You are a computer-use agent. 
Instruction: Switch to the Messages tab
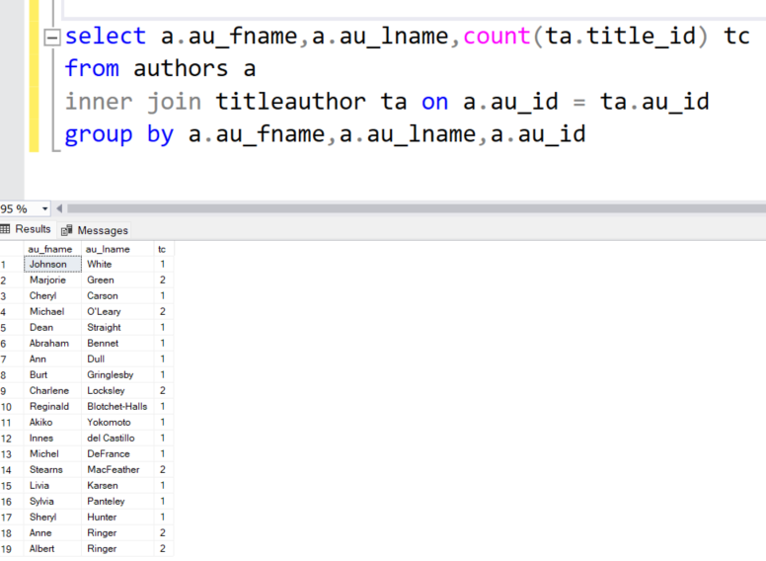pyautogui.click(x=95, y=230)
